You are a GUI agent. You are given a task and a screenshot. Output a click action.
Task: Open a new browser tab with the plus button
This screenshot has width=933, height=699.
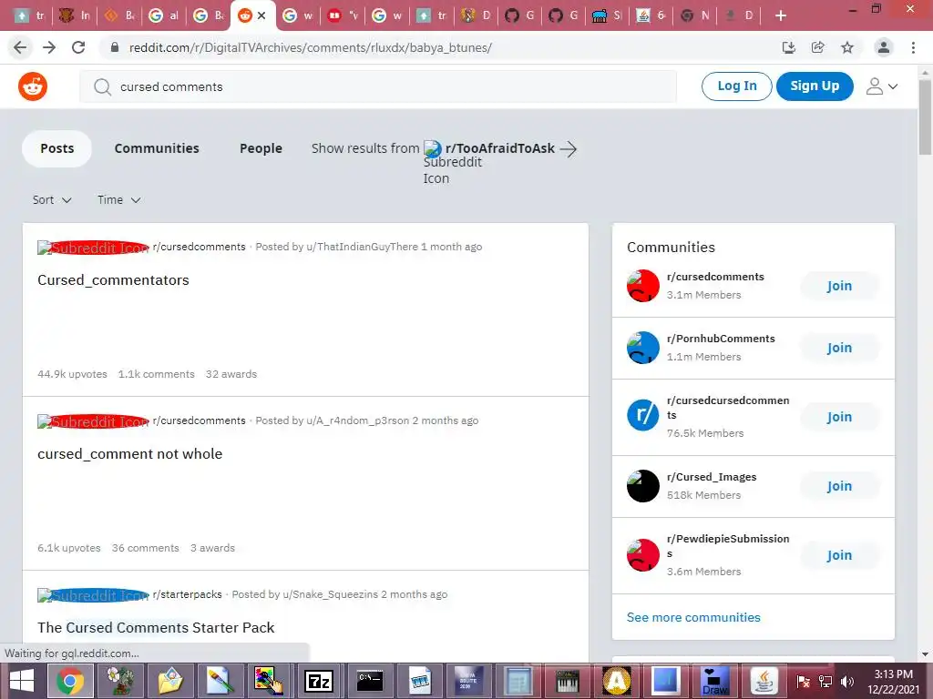[781, 16]
